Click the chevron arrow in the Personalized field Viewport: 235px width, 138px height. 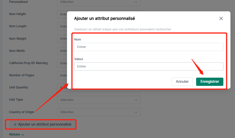[136, 2]
